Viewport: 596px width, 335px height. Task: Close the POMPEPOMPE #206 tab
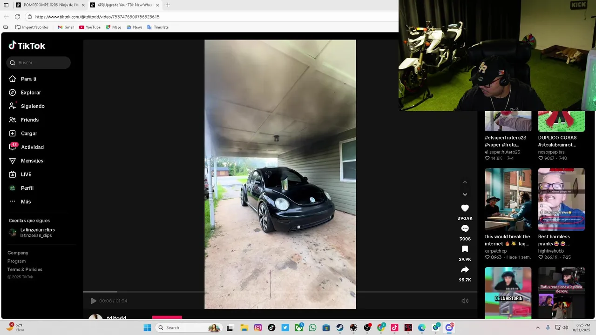tap(82, 5)
